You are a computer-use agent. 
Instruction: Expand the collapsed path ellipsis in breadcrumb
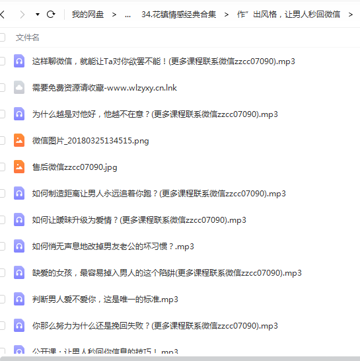click(x=127, y=15)
